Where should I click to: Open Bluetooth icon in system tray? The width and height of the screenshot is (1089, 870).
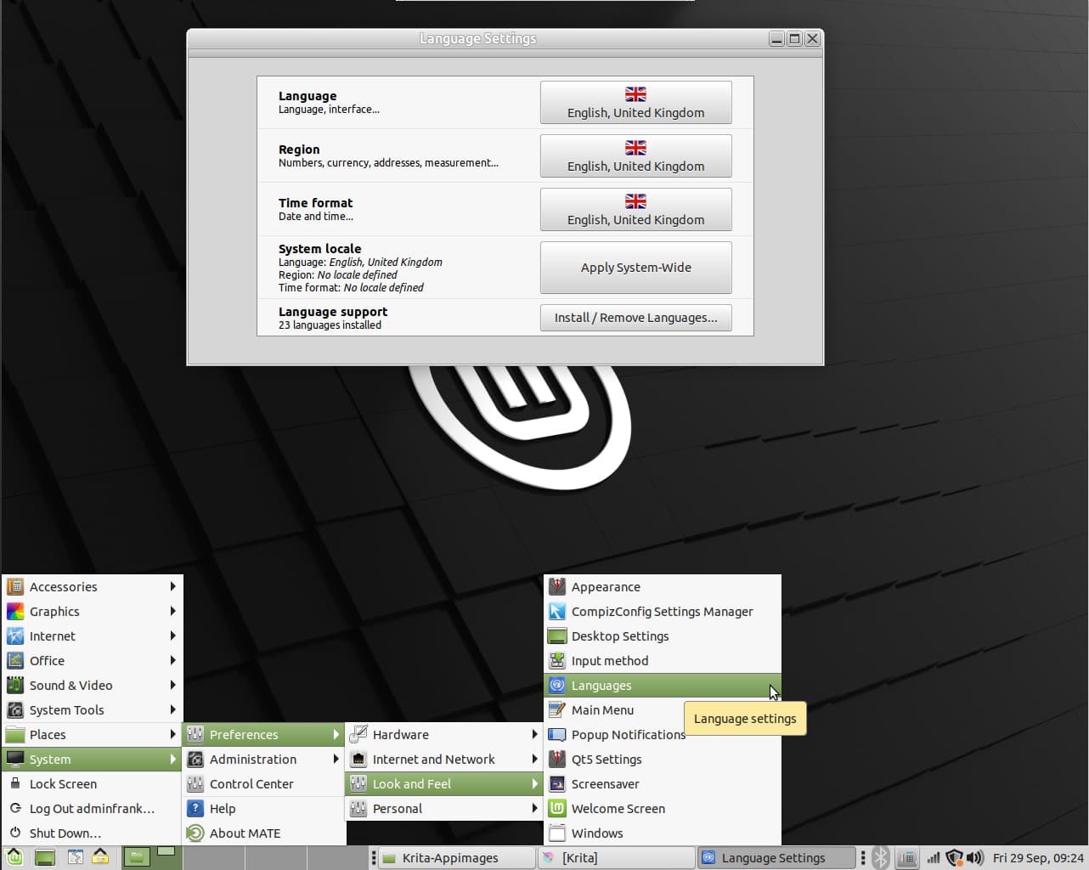tap(881, 857)
